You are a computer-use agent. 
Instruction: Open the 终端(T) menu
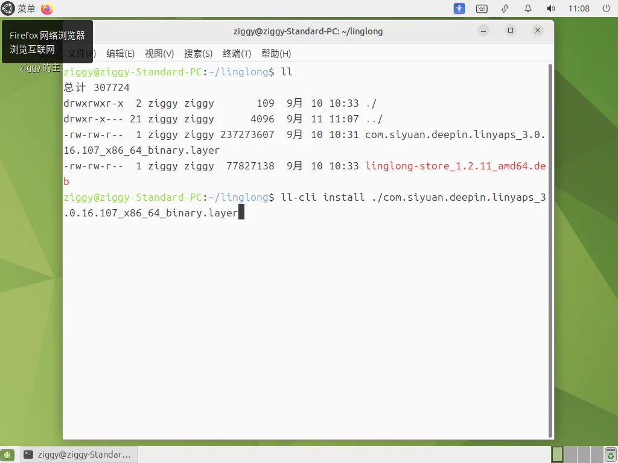point(237,54)
